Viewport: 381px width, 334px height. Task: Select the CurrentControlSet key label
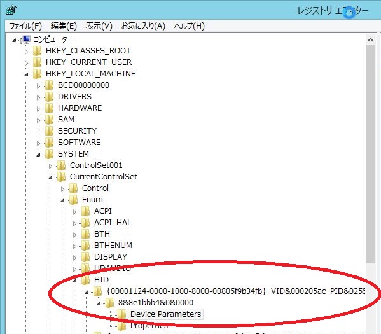pos(104,177)
